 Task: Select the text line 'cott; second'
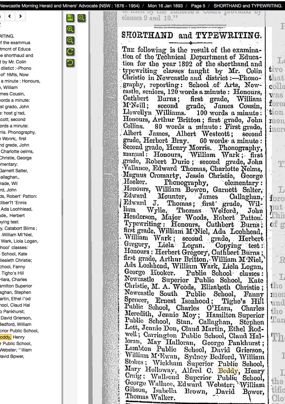coord(13,119)
